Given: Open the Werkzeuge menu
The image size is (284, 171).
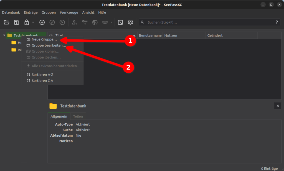Looking at the screenshot, I should pos(69,12).
